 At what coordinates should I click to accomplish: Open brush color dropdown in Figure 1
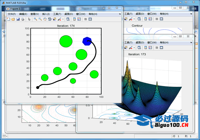(x=63, y=19)
